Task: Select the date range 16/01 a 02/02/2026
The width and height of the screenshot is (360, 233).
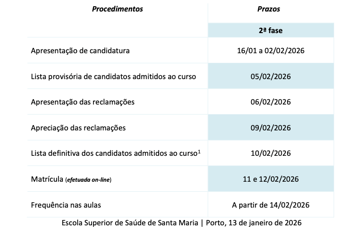Action: click(271, 50)
